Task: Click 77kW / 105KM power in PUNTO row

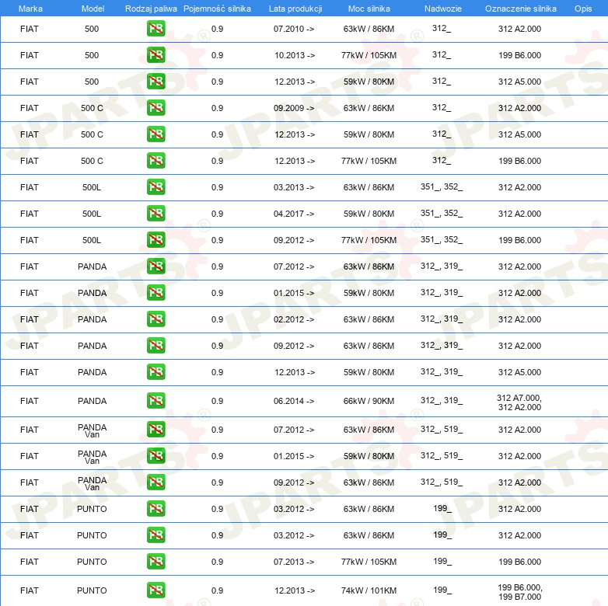Action: pyautogui.click(x=369, y=562)
